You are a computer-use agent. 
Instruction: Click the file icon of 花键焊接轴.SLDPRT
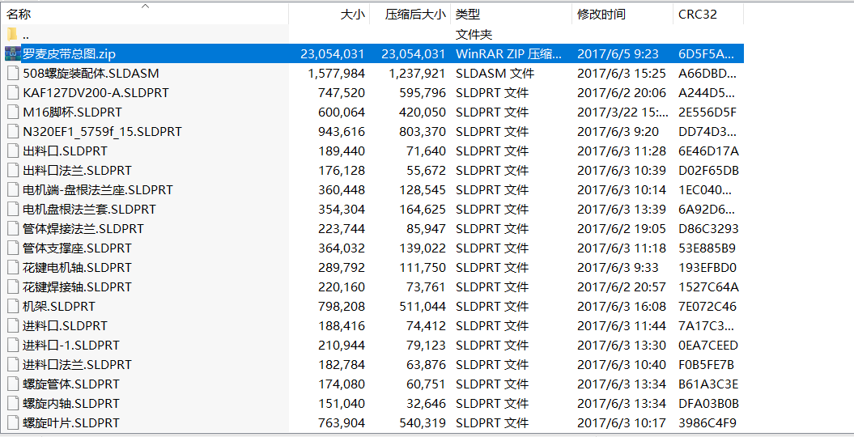coord(13,286)
